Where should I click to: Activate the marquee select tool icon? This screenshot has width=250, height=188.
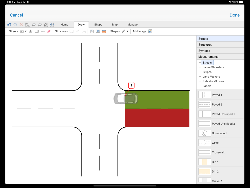click(x=27, y=25)
